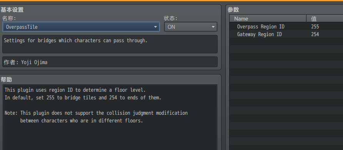Screen dimensions: 343x150
Task: Click the author field Yoji Ojima
Action: coord(110,62)
